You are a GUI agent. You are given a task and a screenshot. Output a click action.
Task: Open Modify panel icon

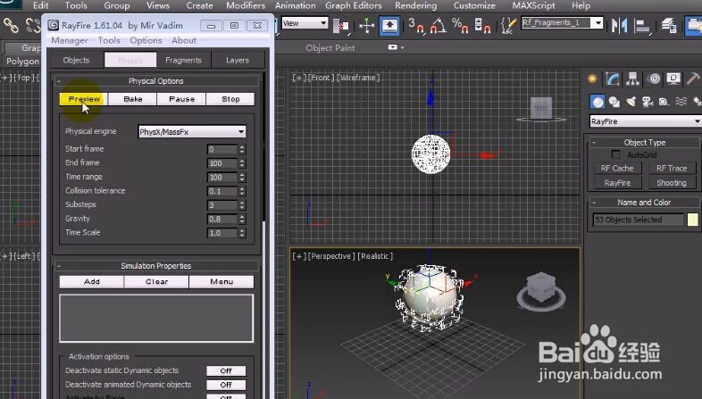[x=613, y=79]
